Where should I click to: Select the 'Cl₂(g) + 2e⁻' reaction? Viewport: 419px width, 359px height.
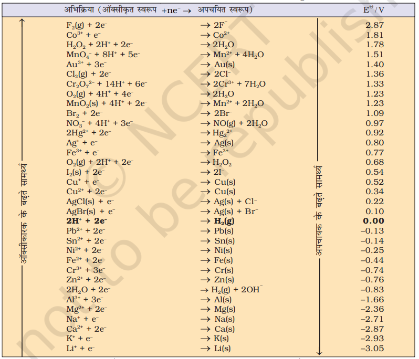[x=89, y=74]
